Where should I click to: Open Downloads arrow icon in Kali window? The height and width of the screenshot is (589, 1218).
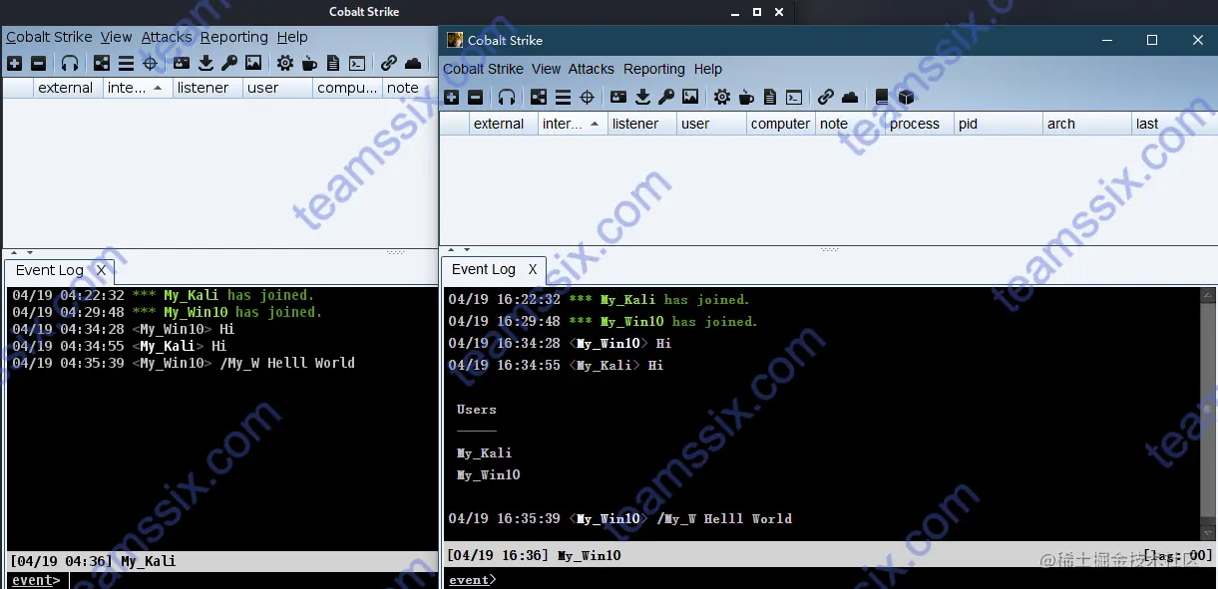[205, 63]
